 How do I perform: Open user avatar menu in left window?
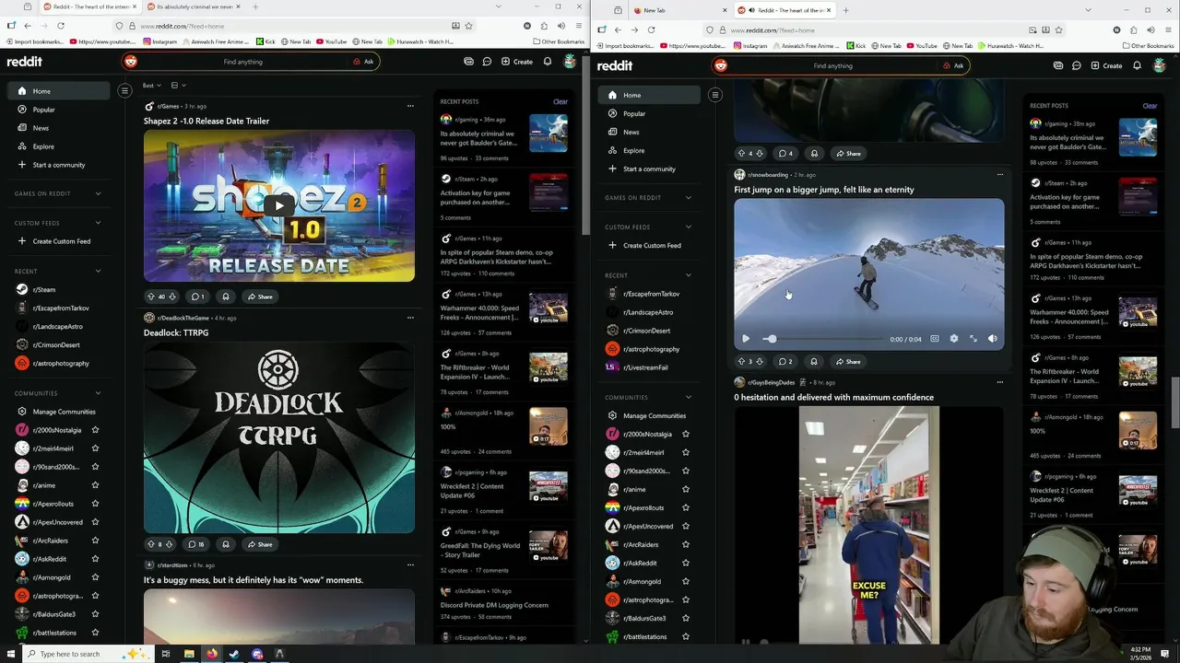(x=570, y=62)
